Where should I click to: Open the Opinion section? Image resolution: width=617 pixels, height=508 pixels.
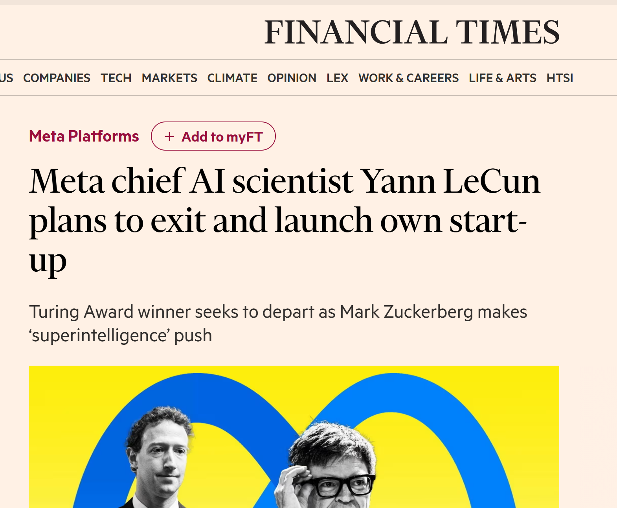tap(292, 78)
